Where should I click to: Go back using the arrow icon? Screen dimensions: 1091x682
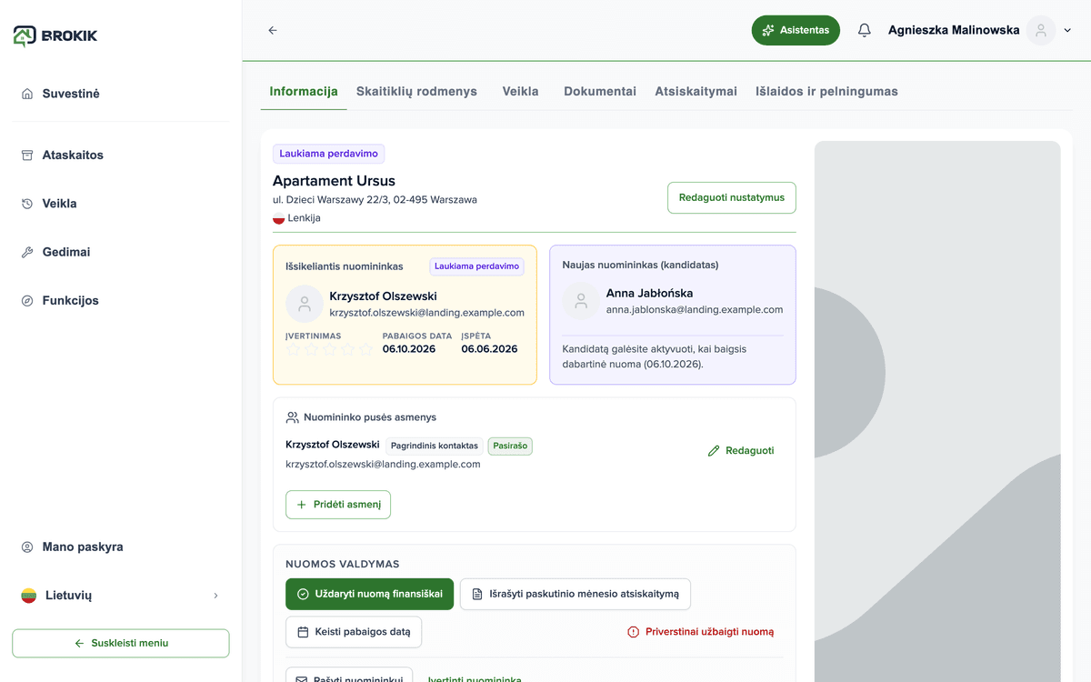[x=273, y=30]
